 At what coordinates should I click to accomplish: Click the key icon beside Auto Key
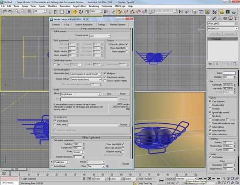(161, 180)
